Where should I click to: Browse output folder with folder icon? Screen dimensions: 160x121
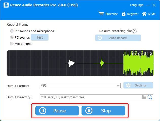click(x=144, y=97)
